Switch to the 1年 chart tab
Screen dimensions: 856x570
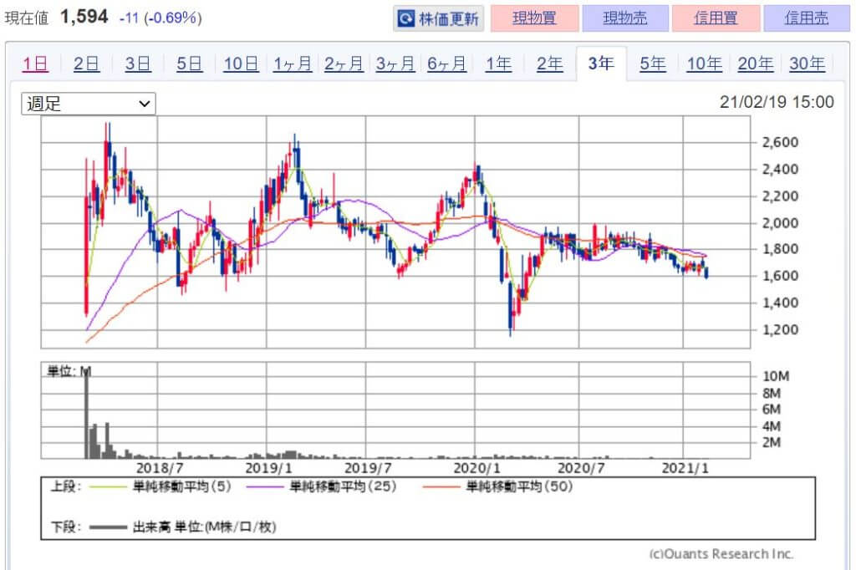click(x=498, y=64)
